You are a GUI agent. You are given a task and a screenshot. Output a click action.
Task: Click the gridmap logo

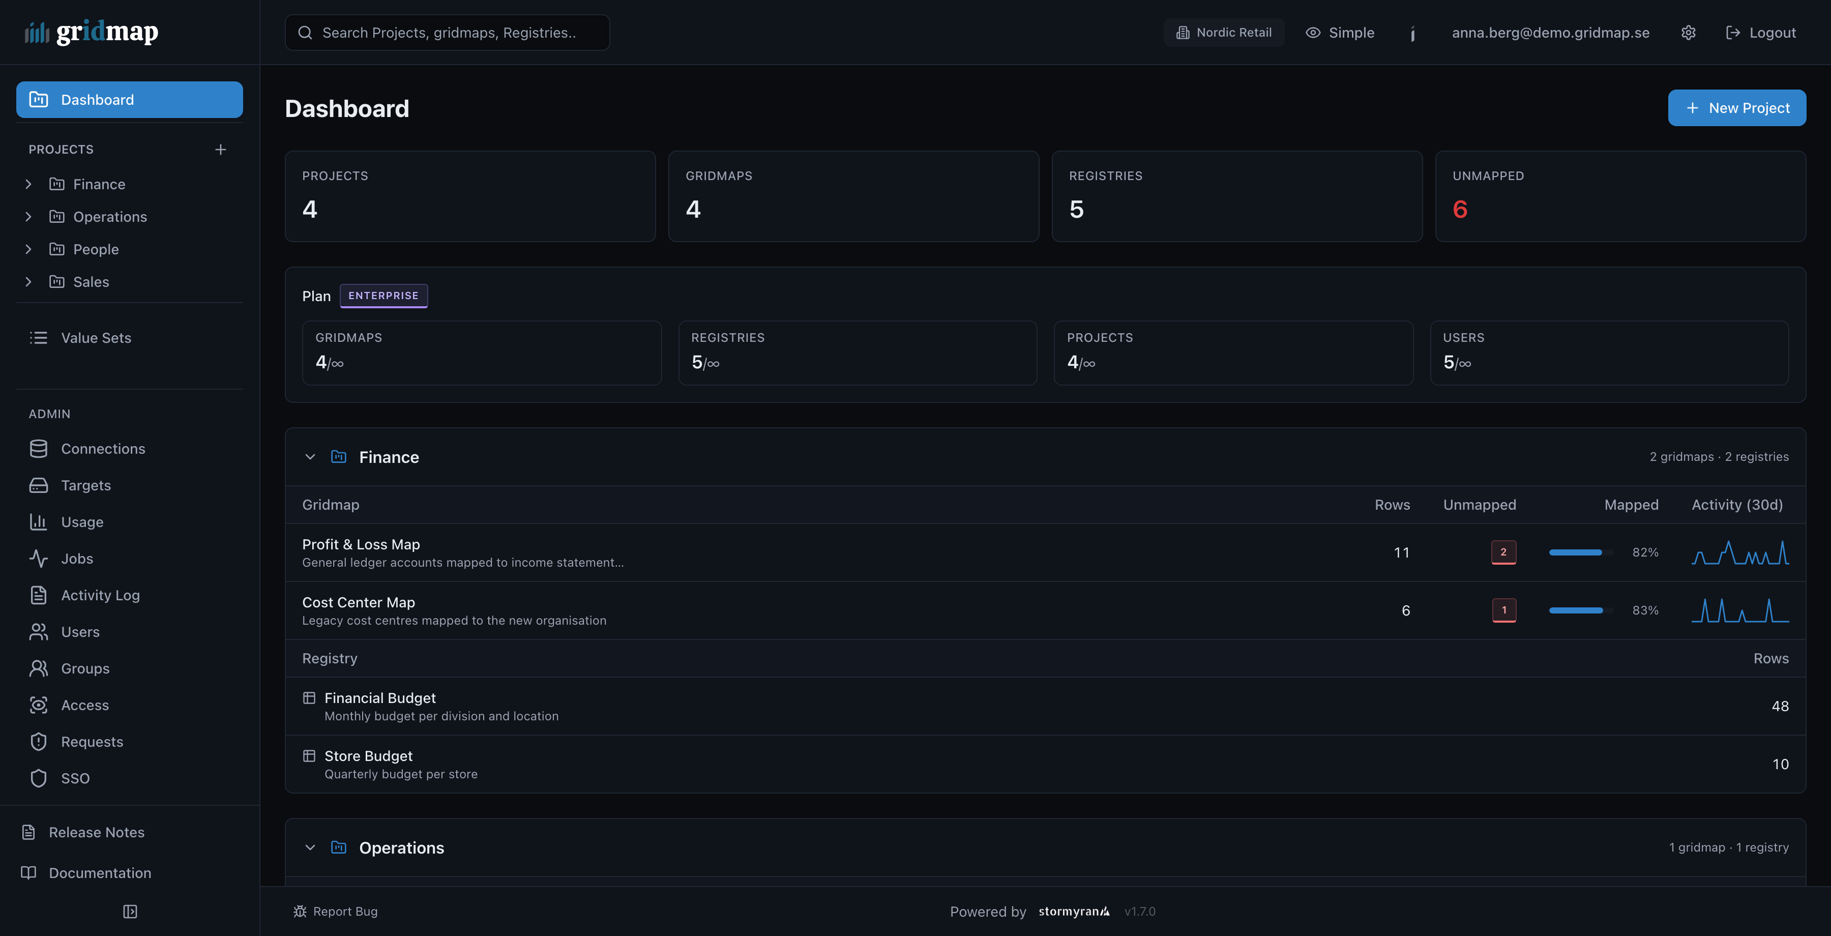pos(92,32)
